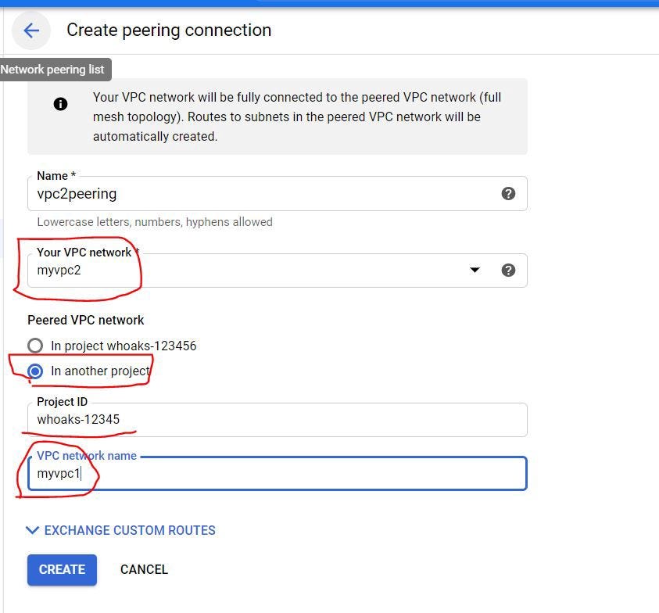Click 'Lowercase letters, numbers, hyphens allowed' hint
The width and height of the screenshot is (659, 613).
point(155,222)
